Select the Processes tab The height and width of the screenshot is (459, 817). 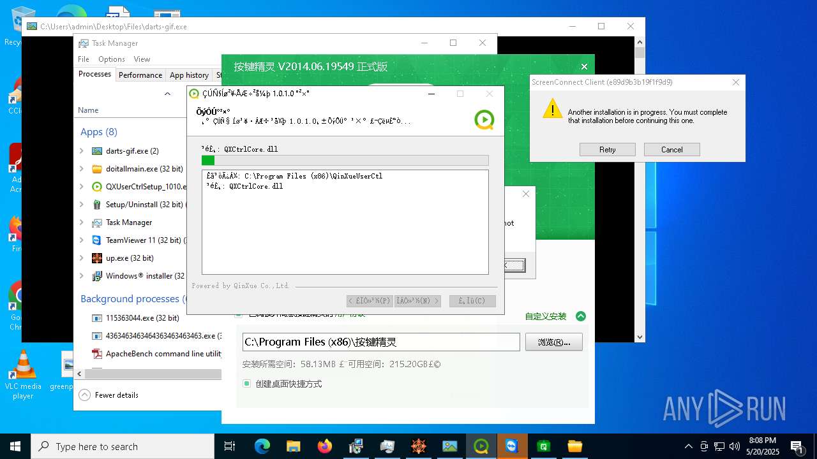coord(94,74)
